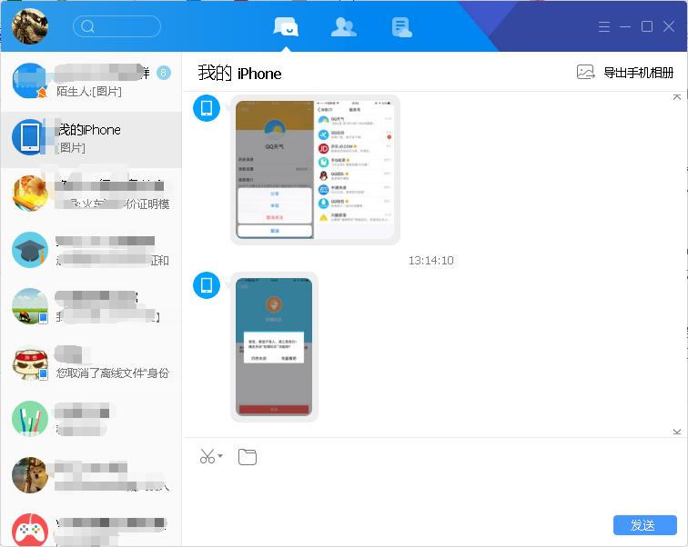Open the 陌生人:[图片] conversation
The image size is (688, 547).
pyautogui.click(x=91, y=82)
